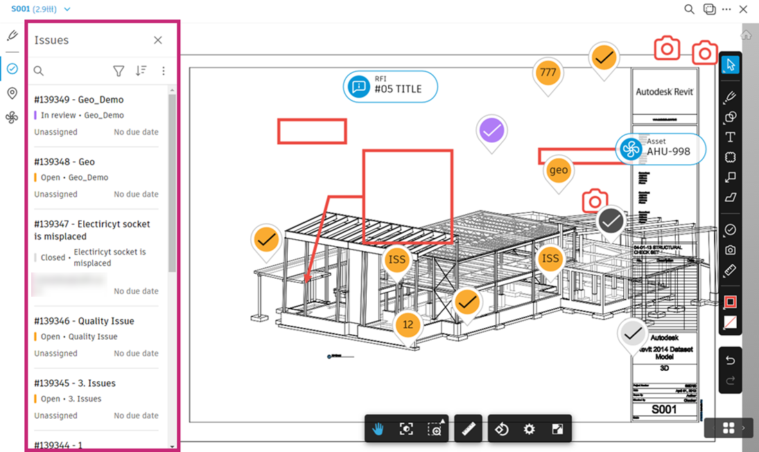The height and width of the screenshot is (452, 759).
Task: Select the Callout markup tool
Action: 731,177
